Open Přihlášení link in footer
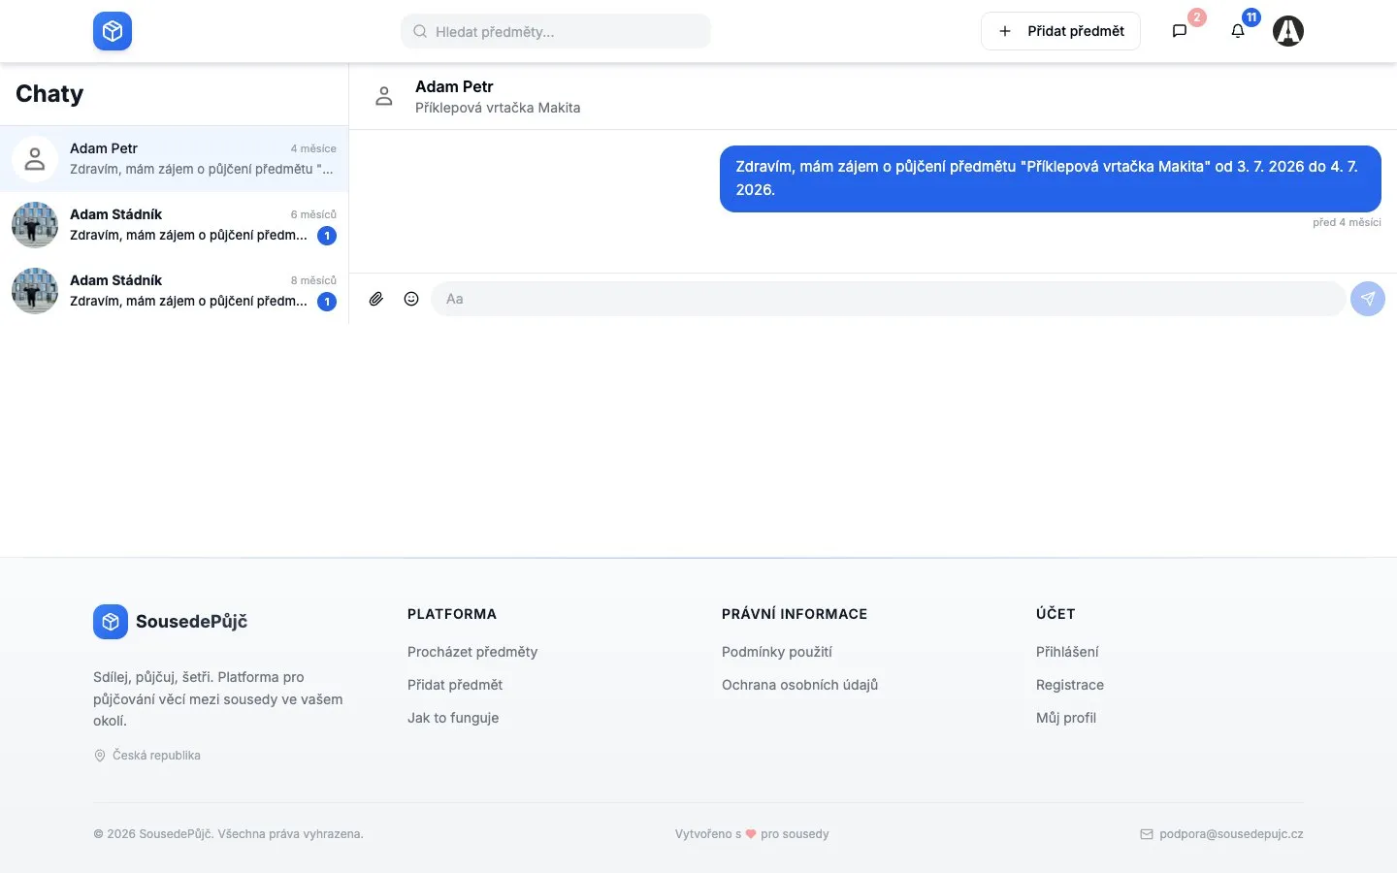Screen dimensions: 1397x873 coord(1067,652)
